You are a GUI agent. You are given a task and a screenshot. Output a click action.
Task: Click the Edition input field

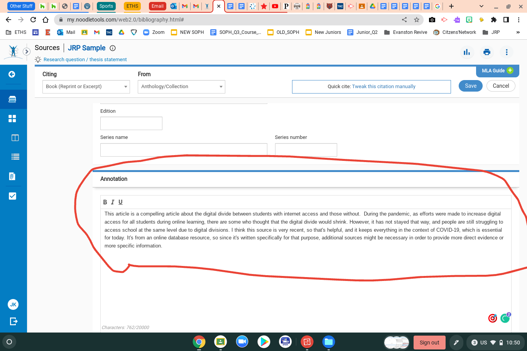tap(131, 124)
